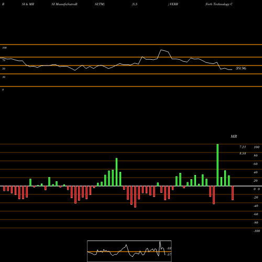Click the '(Verb Technology C' company name text
The image size is (262, 262).
(x=219, y=4)
